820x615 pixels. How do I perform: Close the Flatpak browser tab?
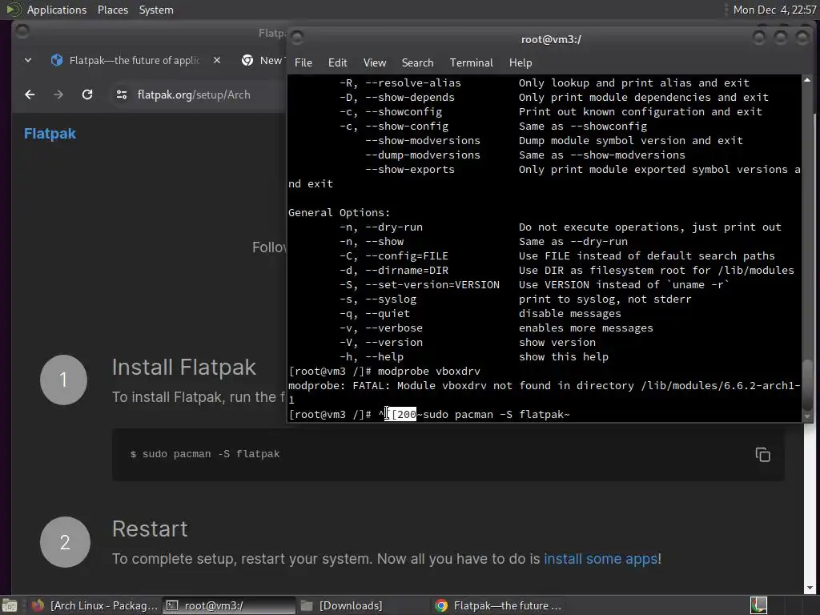(217, 61)
